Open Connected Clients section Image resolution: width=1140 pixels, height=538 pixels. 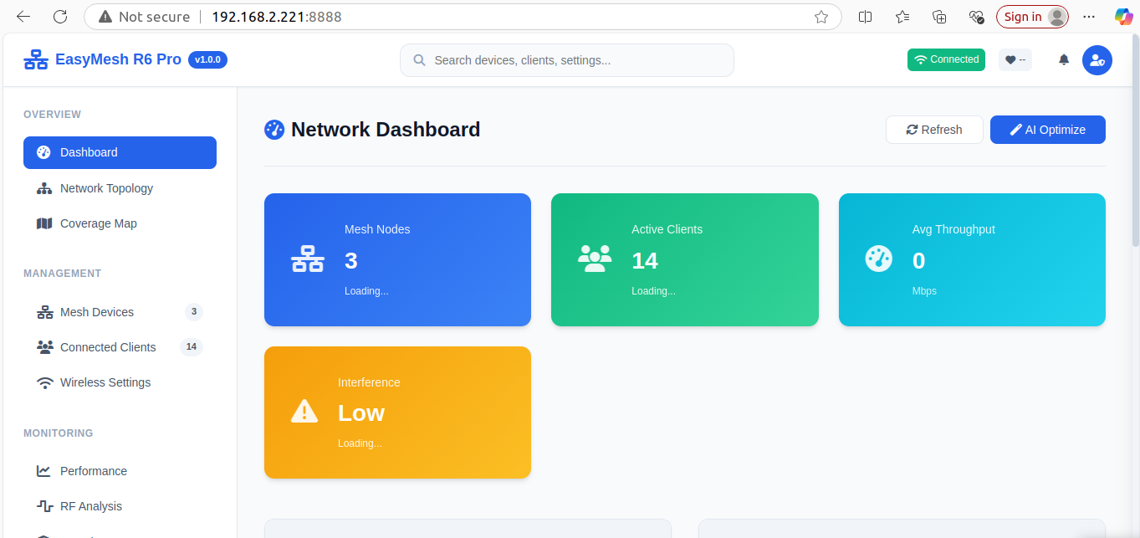(108, 347)
